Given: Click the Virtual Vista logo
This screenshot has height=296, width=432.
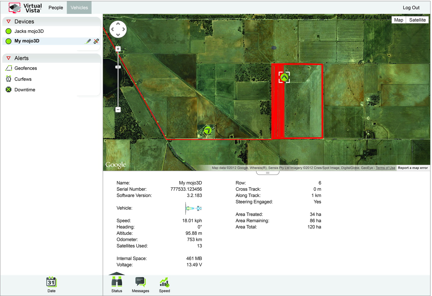Looking at the screenshot, I should (x=25, y=8).
